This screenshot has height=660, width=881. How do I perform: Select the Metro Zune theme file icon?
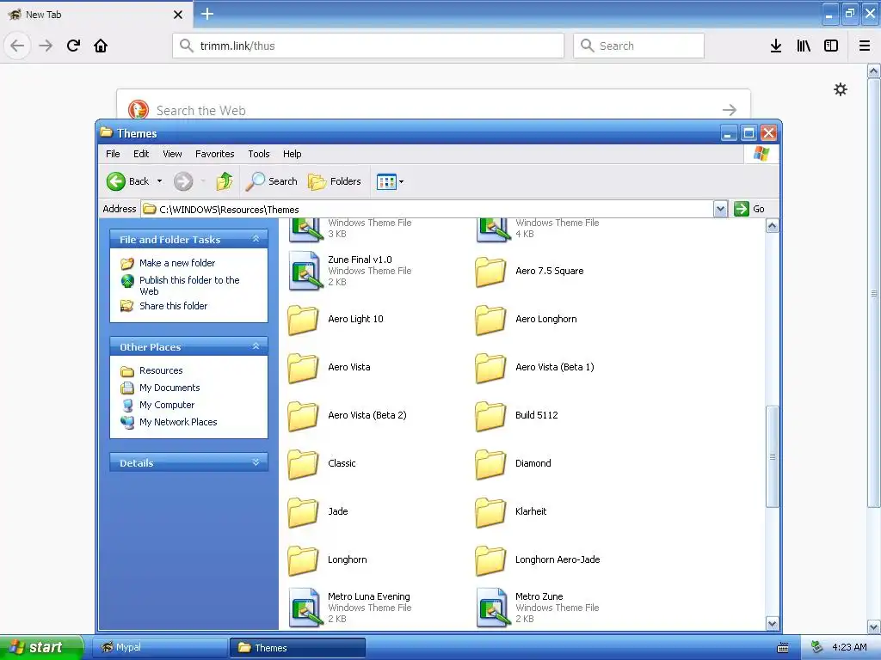tap(493, 608)
